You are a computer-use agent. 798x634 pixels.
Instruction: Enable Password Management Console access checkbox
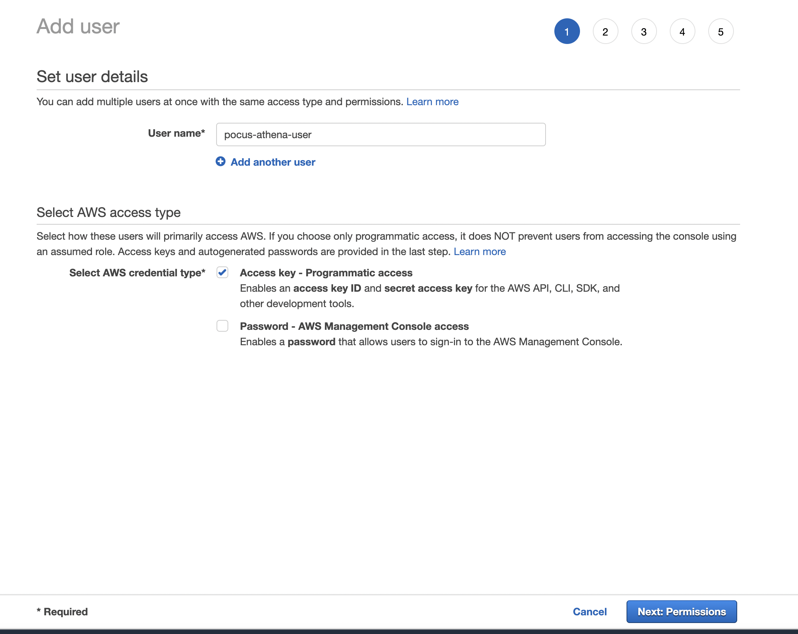[x=222, y=326]
